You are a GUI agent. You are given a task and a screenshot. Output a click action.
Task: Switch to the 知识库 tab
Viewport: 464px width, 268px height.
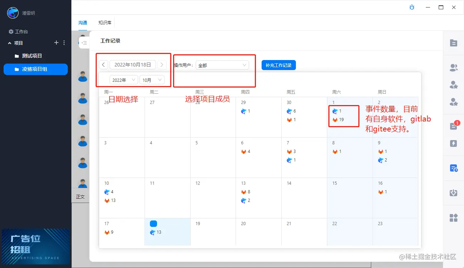pos(105,23)
